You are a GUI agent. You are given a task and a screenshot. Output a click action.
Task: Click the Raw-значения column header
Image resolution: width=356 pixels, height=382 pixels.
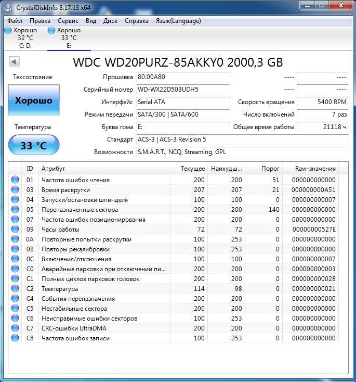click(x=315, y=169)
